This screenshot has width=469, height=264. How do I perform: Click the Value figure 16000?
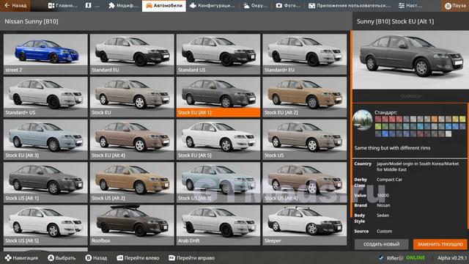pyautogui.click(x=383, y=195)
